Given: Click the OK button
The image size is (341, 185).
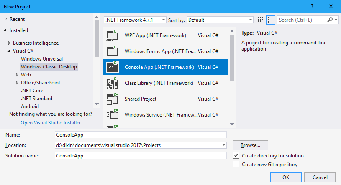Looking at the screenshot, I should click(286, 177).
